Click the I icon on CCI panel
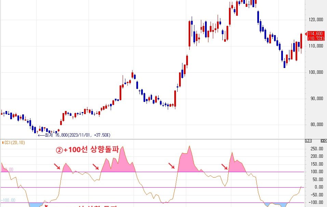 pyautogui.click(x=310, y=141)
